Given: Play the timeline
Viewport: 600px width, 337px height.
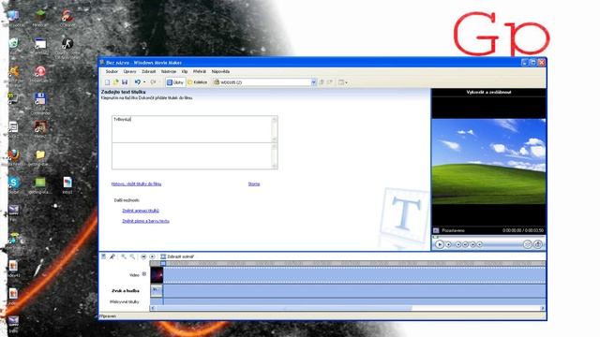Looking at the screenshot, I should coord(152,256).
